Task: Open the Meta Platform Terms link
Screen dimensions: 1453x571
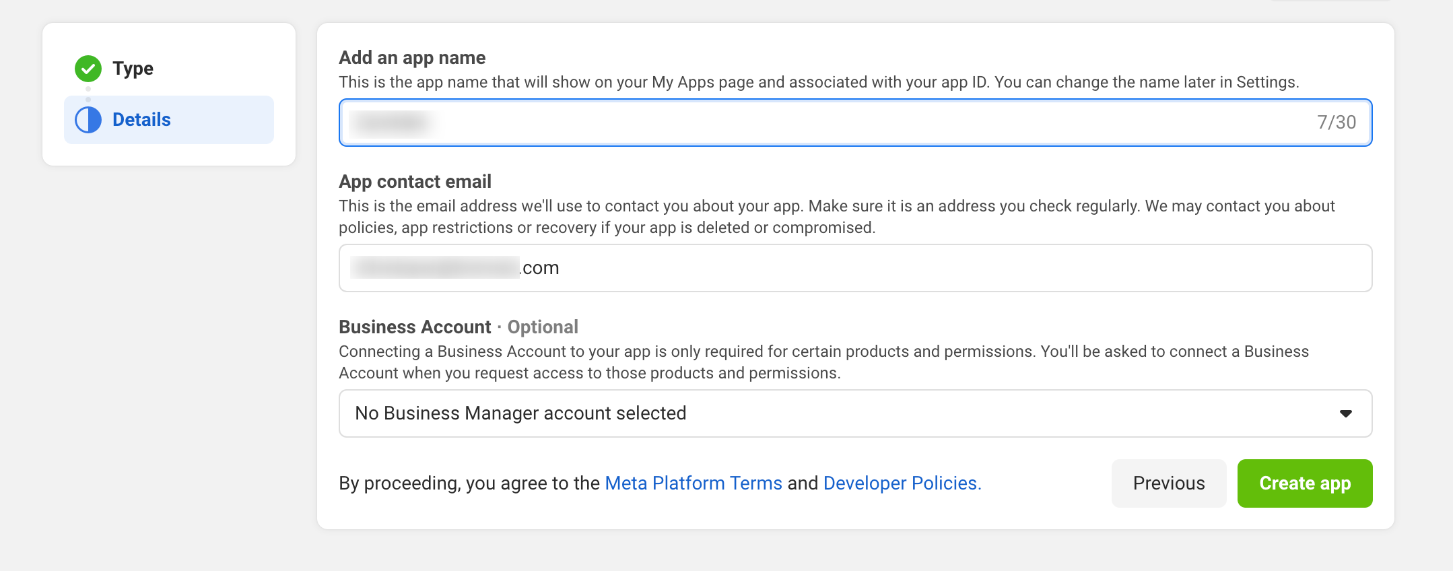Action: pyautogui.click(x=694, y=483)
